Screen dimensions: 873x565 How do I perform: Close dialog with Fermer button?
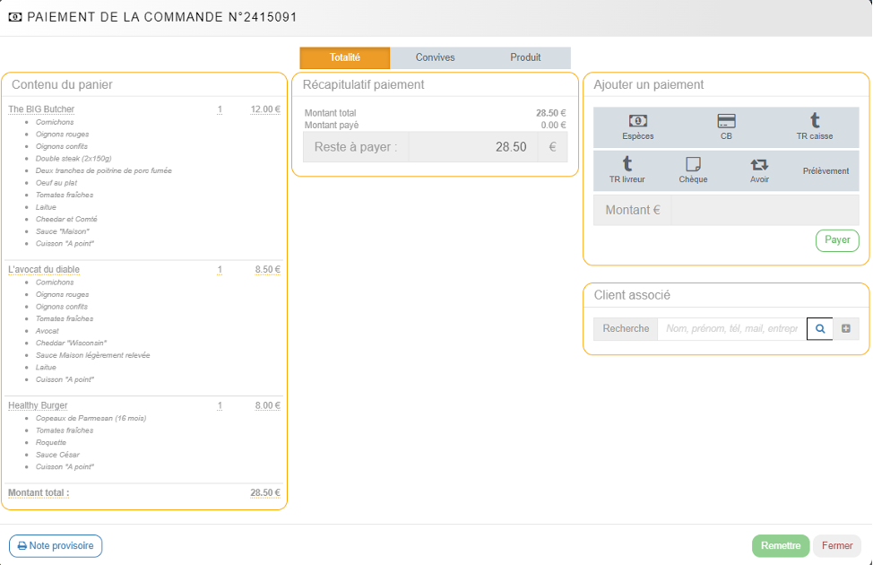tap(837, 545)
